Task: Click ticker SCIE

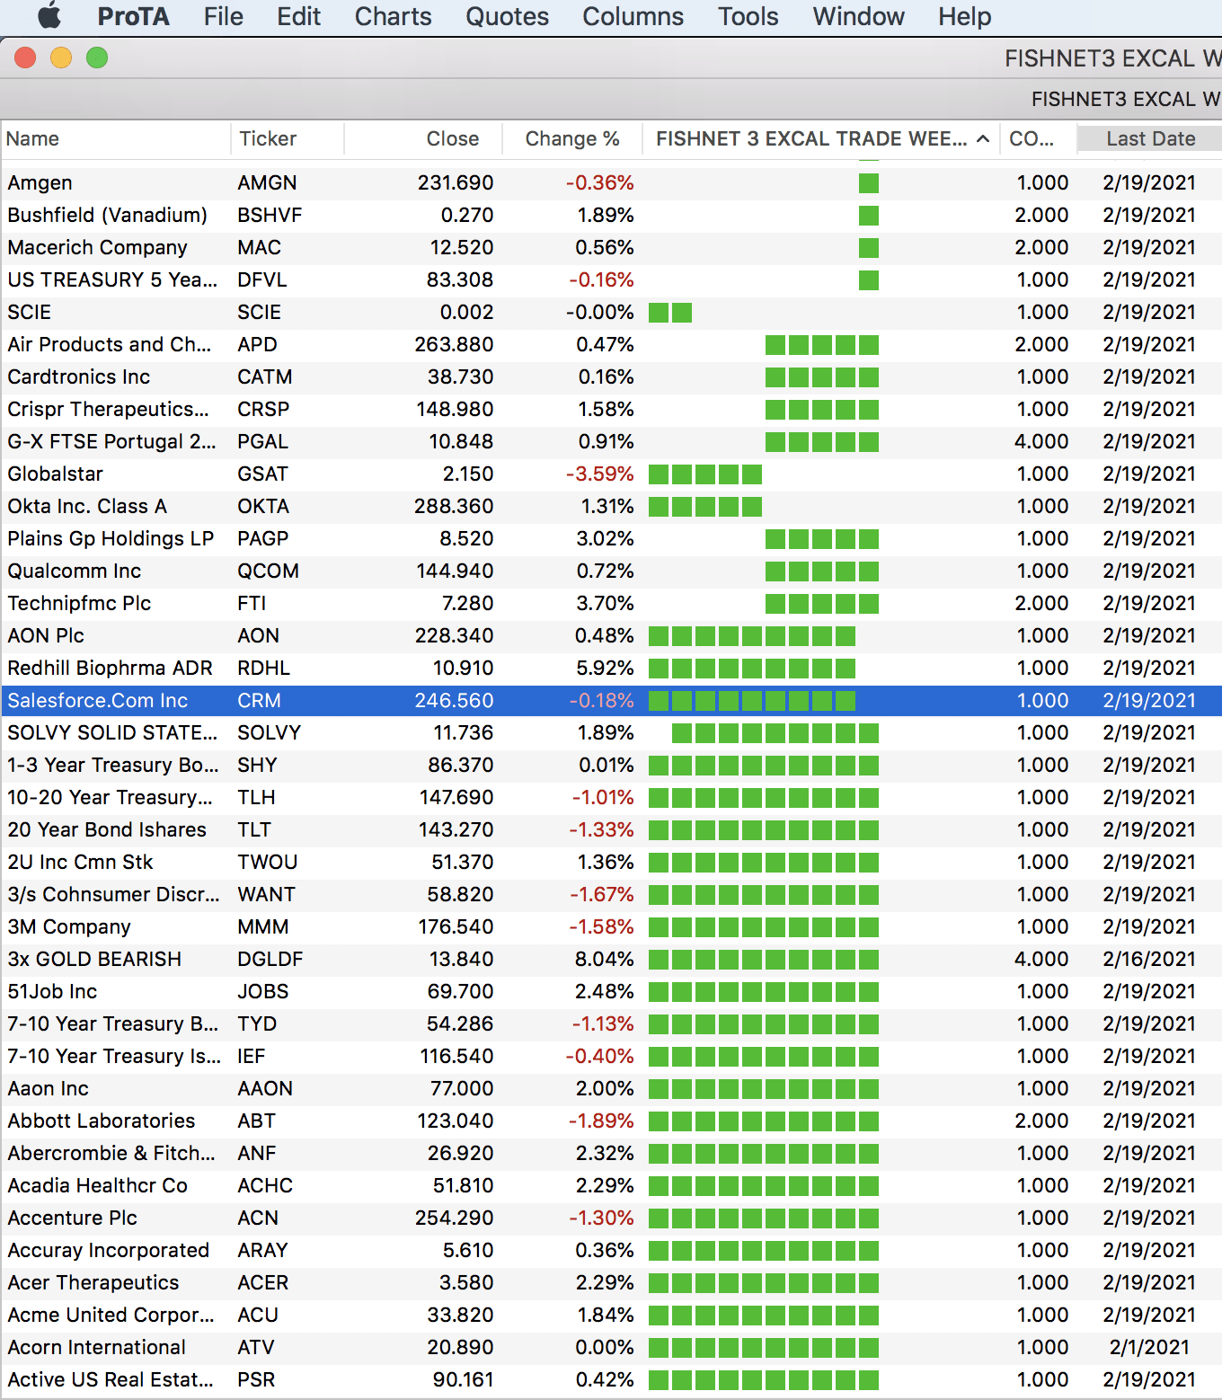Action: click(x=259, y=313)
